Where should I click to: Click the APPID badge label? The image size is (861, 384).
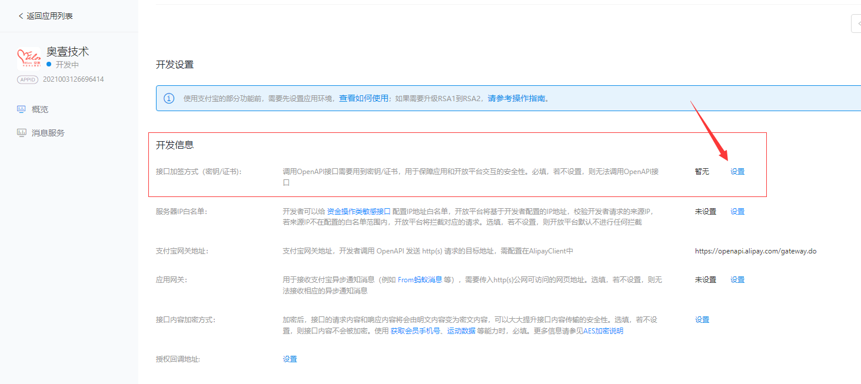pos(28,79)
